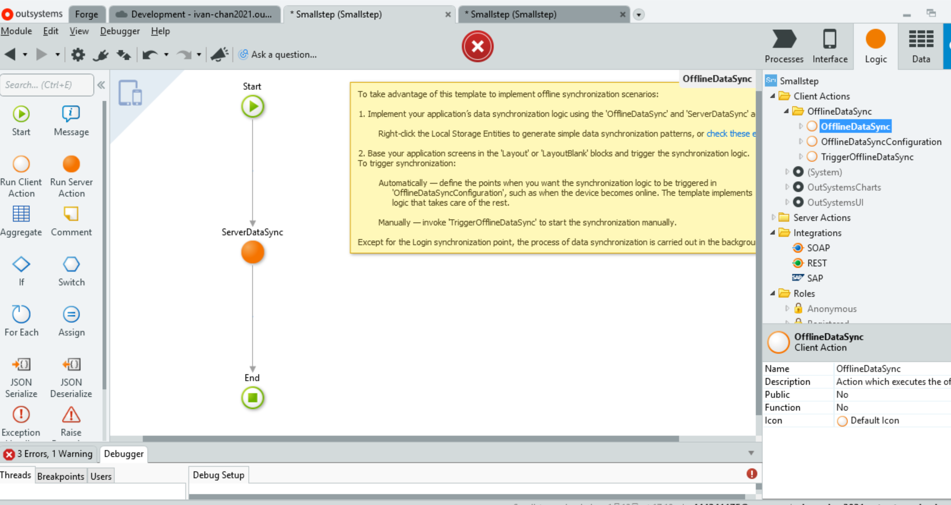
Task: Select the Switch tool in toolbox
Action: (71, 271)
